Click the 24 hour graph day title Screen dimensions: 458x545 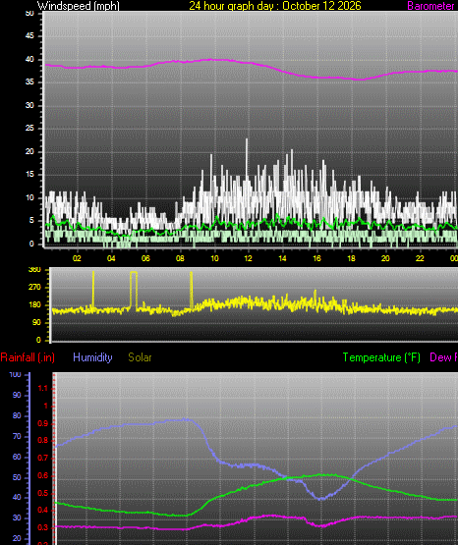(x=275, y=6)
